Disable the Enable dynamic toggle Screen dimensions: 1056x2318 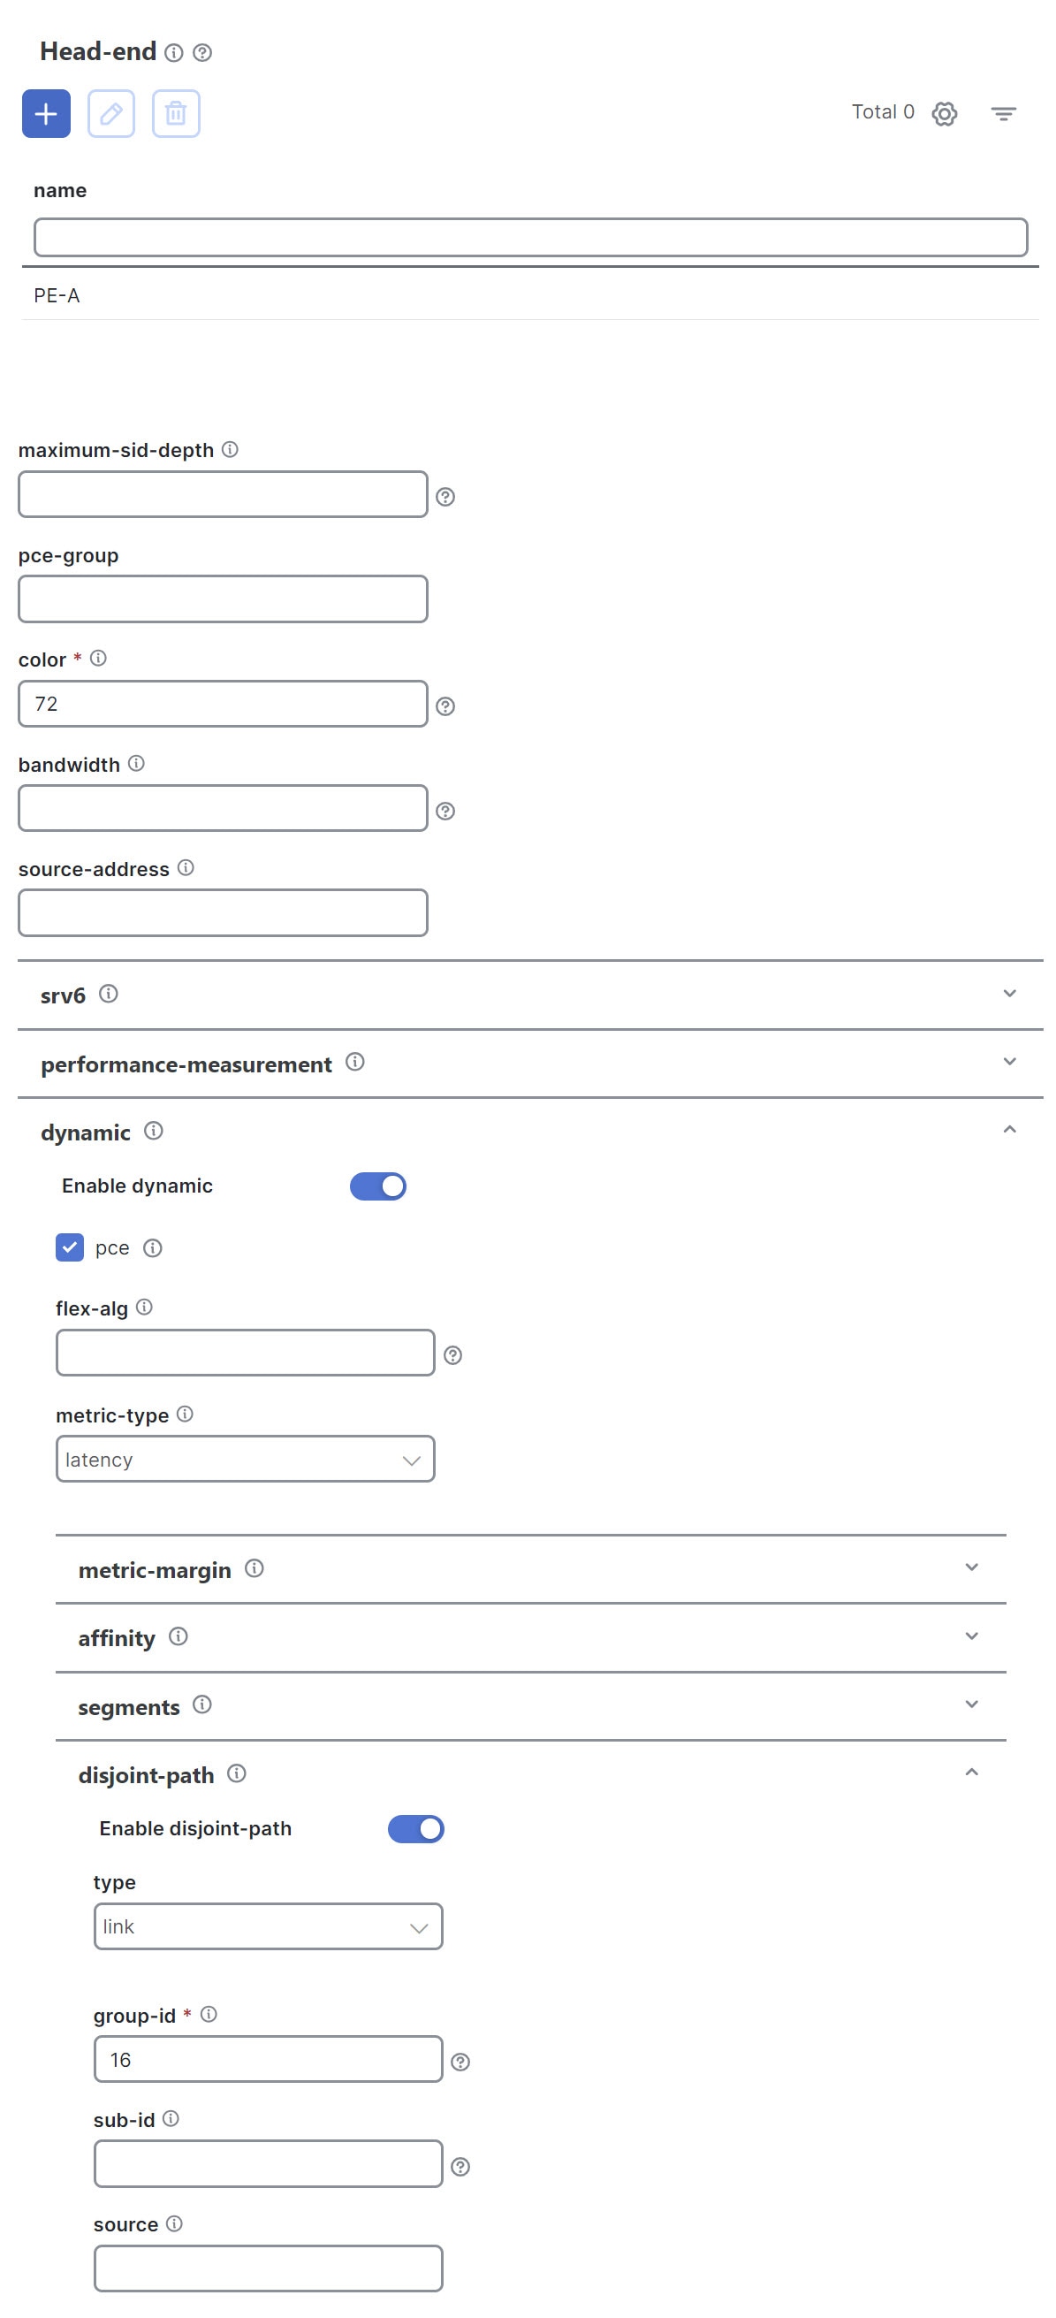pos(376,1186)
